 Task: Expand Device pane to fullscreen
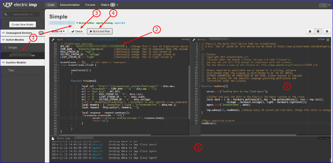328,39
